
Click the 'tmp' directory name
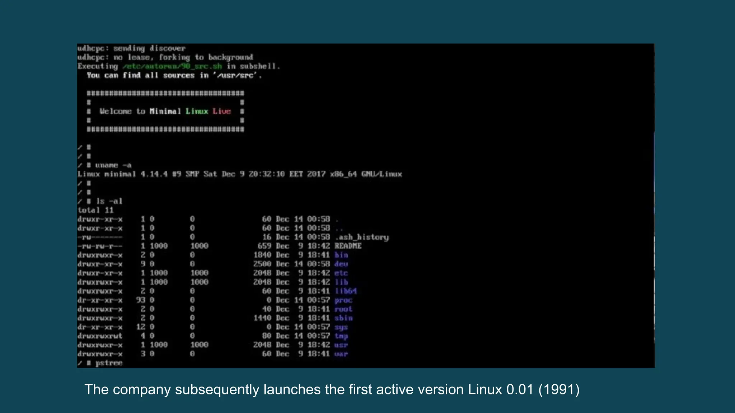tap(341, 336)
